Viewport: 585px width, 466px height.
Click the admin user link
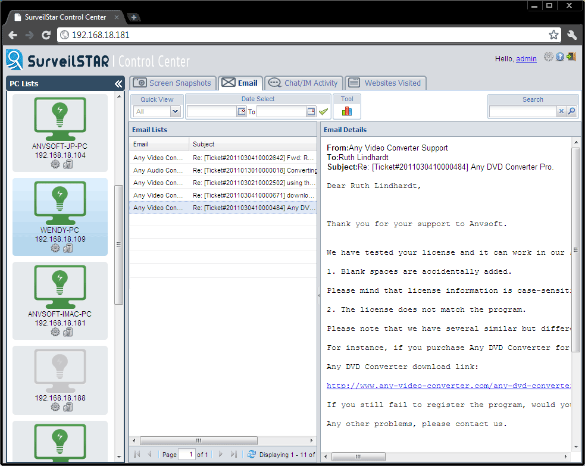(x=526, y=58)
